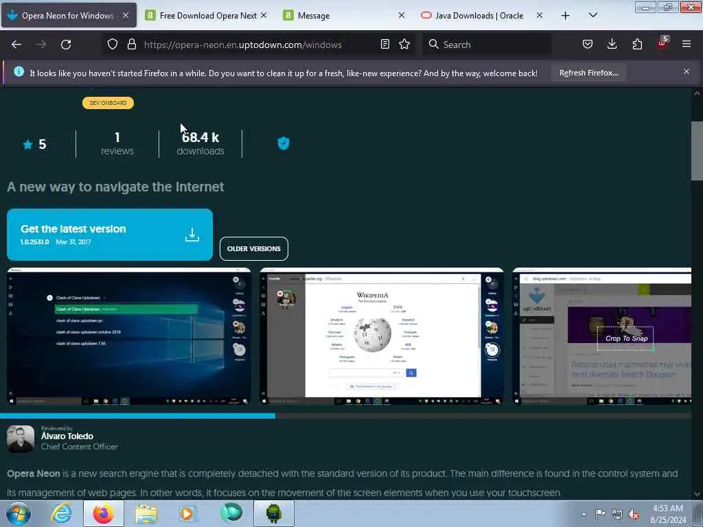Expand the list all tabs chevron

(x=592, y=16)
